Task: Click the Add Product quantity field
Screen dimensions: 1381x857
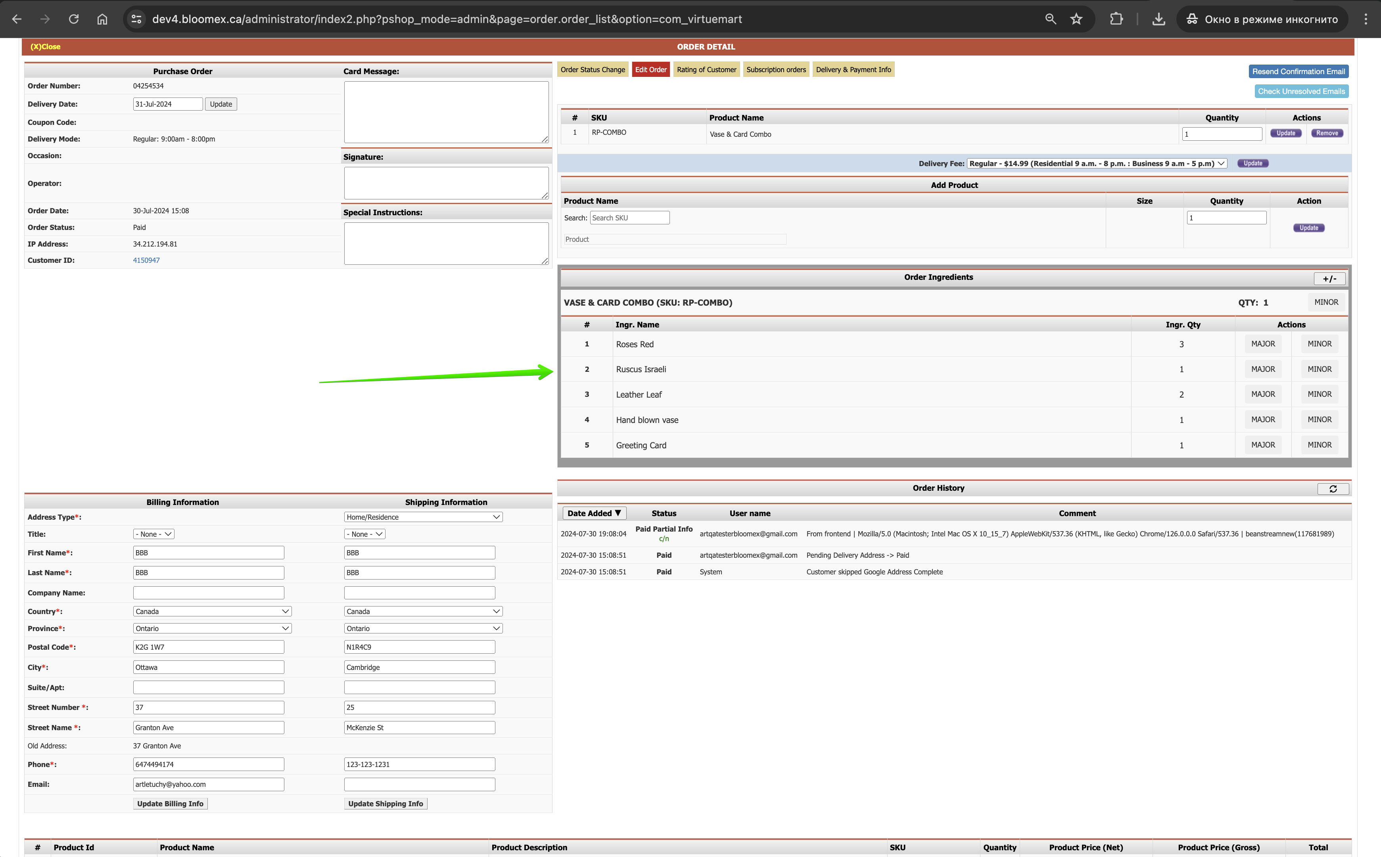Action: 1226,218
